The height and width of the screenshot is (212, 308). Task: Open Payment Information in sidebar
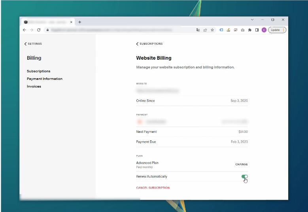click(45, 79)
